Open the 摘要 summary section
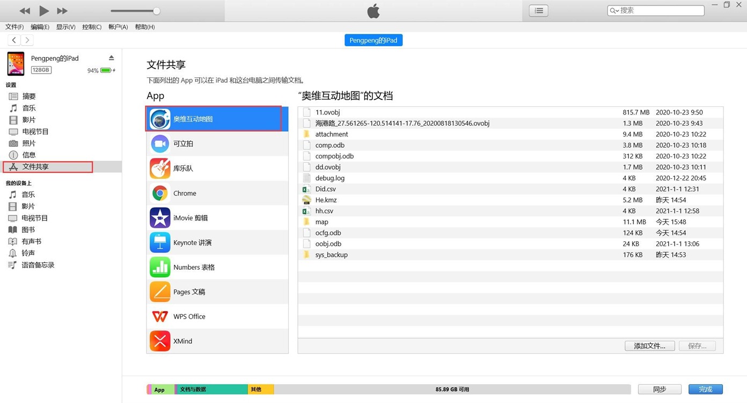Screen dimensions: 747x403 point(28,96)
